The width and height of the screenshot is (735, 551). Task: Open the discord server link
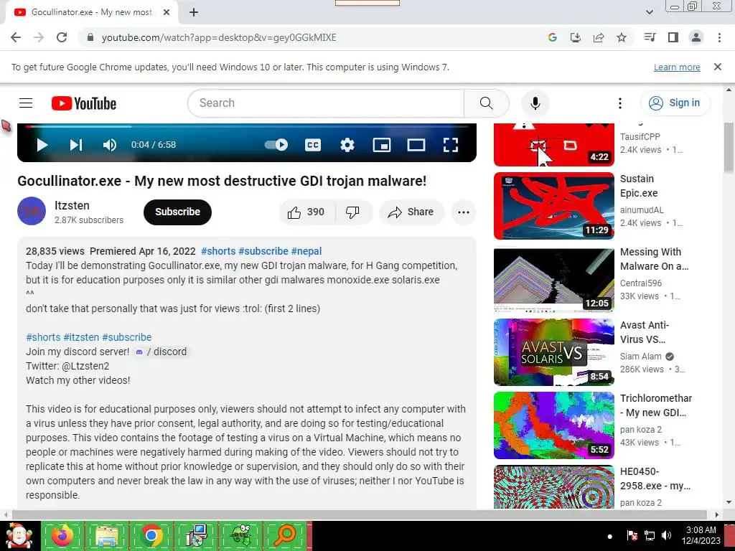pyautogui.click(x=161, y=352)
